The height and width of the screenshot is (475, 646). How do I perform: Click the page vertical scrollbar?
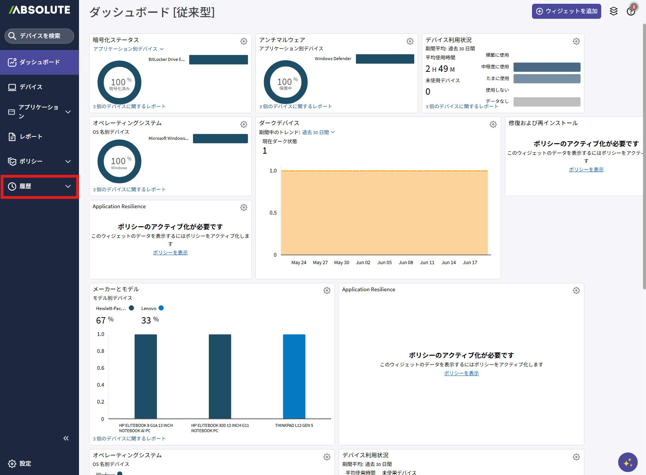pyautogui.click(x=644, y=157)
